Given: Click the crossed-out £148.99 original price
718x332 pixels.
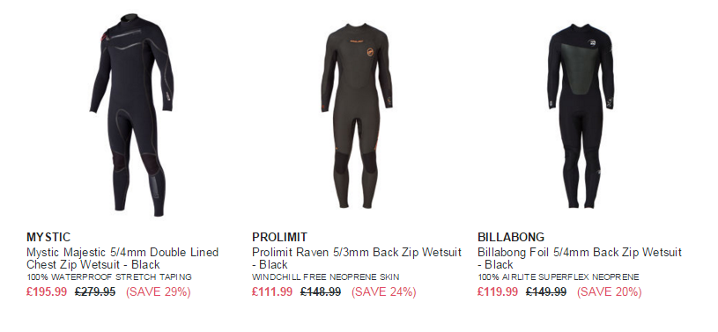Looking at the screenshot, I should [x=321, y=291].
